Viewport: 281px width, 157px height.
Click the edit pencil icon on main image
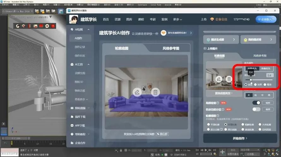(x=137, y=92)
